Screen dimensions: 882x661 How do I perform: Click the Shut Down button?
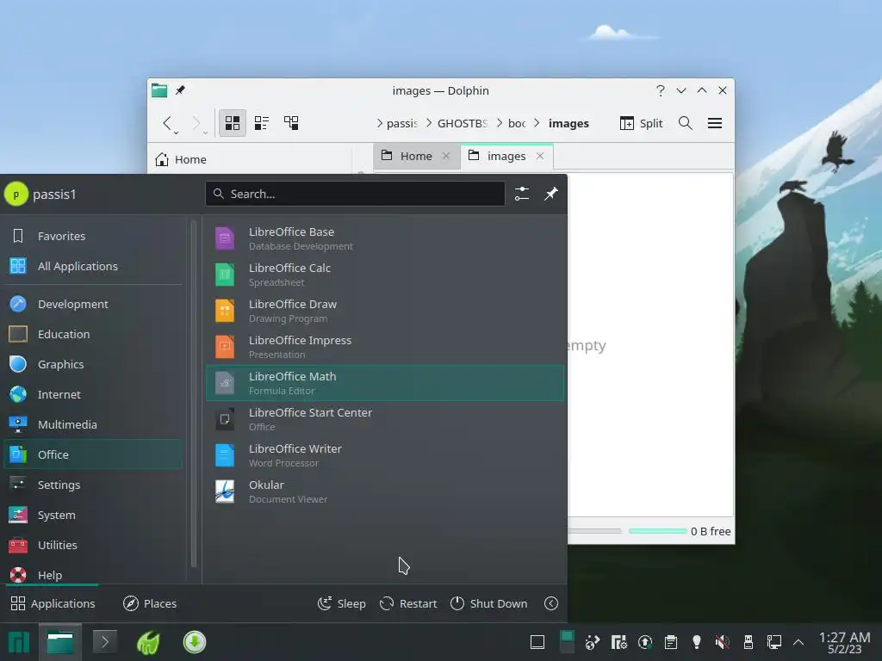[489, 603]
